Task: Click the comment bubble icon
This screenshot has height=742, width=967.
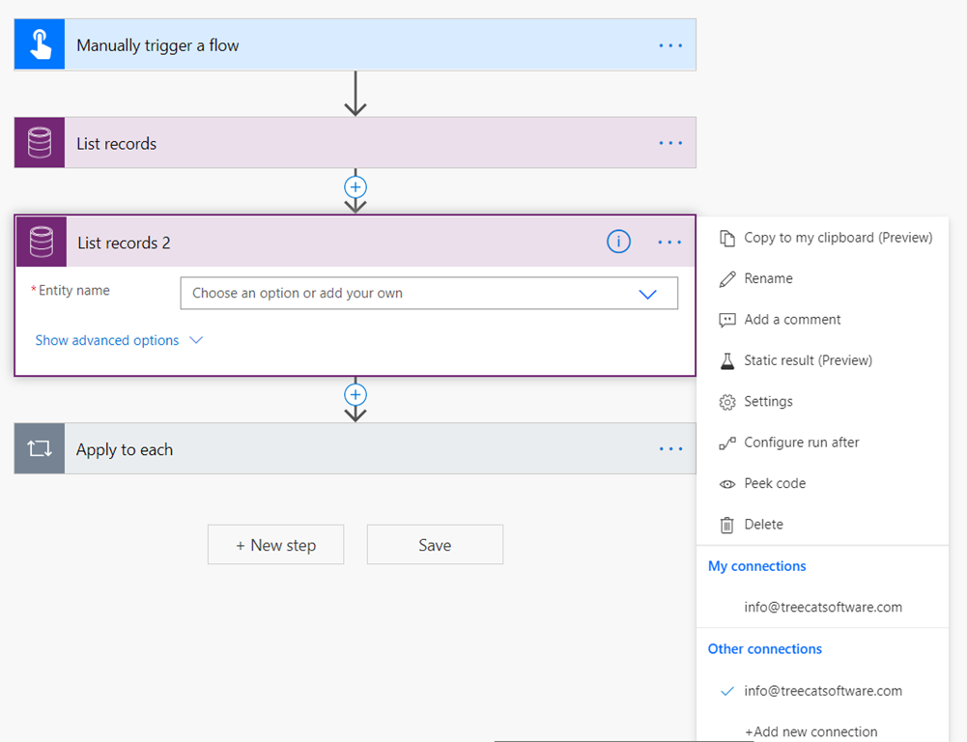Action: 727,320
